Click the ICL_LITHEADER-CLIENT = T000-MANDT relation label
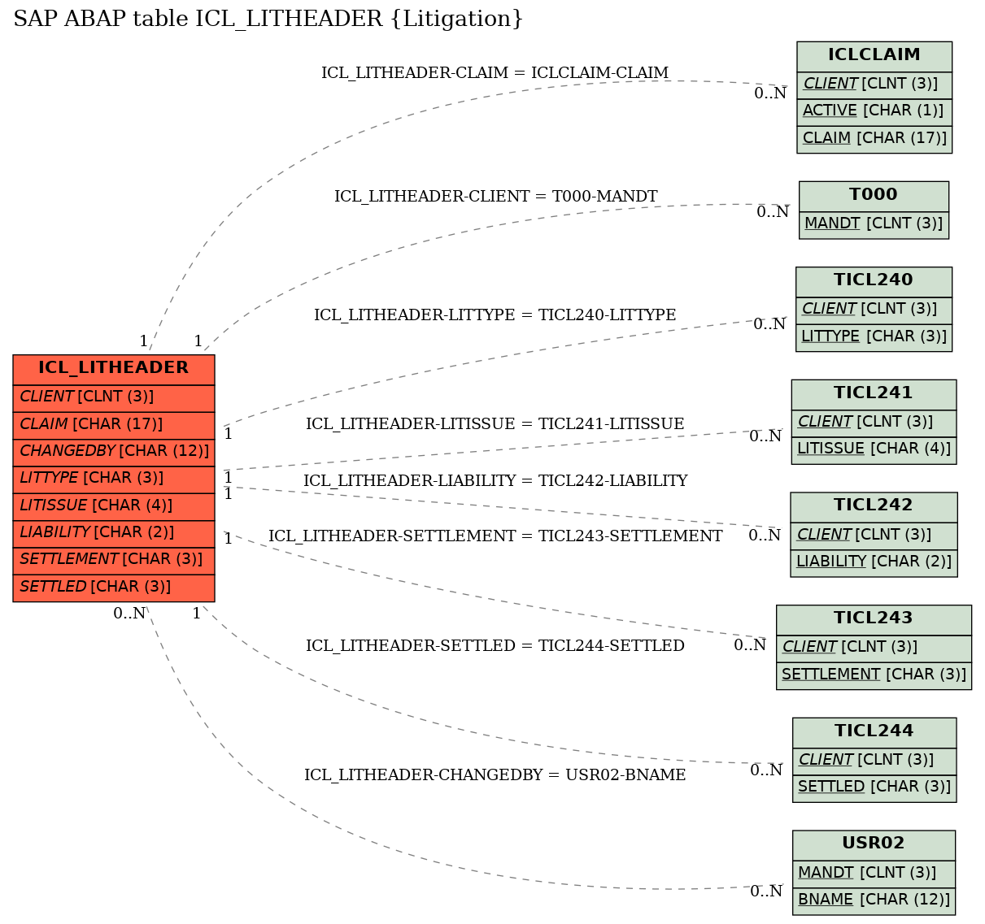Image resolution: width=985 pixels, height=924 pixels. click(495, 197)
